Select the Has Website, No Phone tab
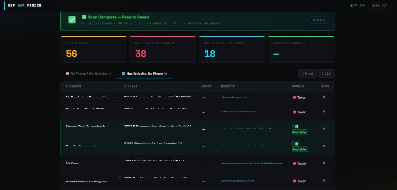 pos(144,74)
